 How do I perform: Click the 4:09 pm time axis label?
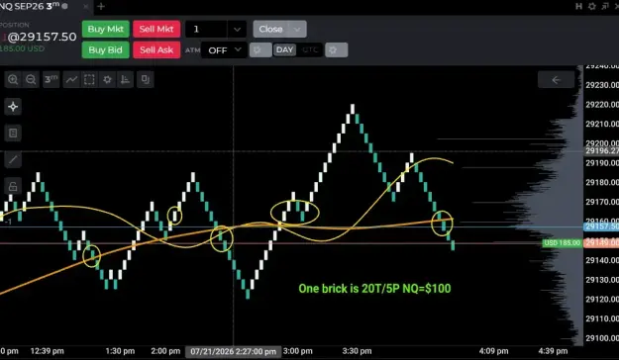pyautogui.click(x=493, y=351)
